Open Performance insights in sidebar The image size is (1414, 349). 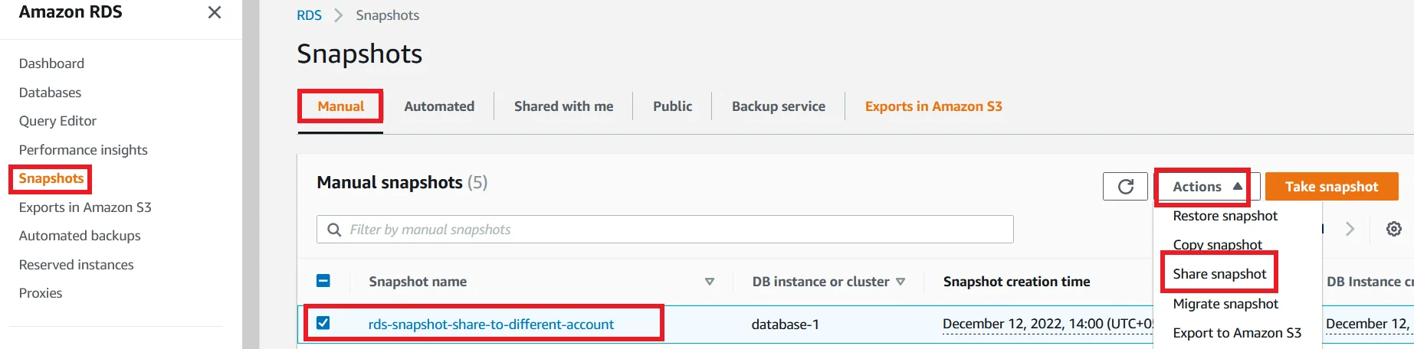pyautogui.click(x=83, y=150)
